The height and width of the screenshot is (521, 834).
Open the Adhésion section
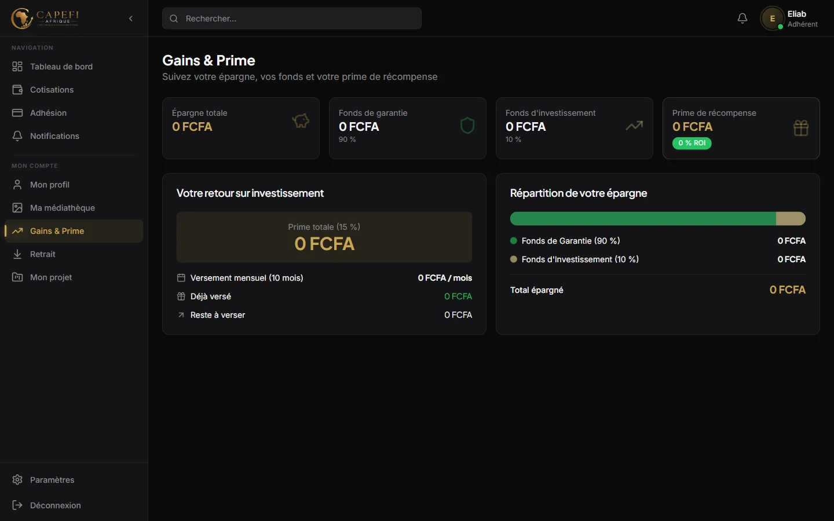pyautogui.click(x=74, y=113)
